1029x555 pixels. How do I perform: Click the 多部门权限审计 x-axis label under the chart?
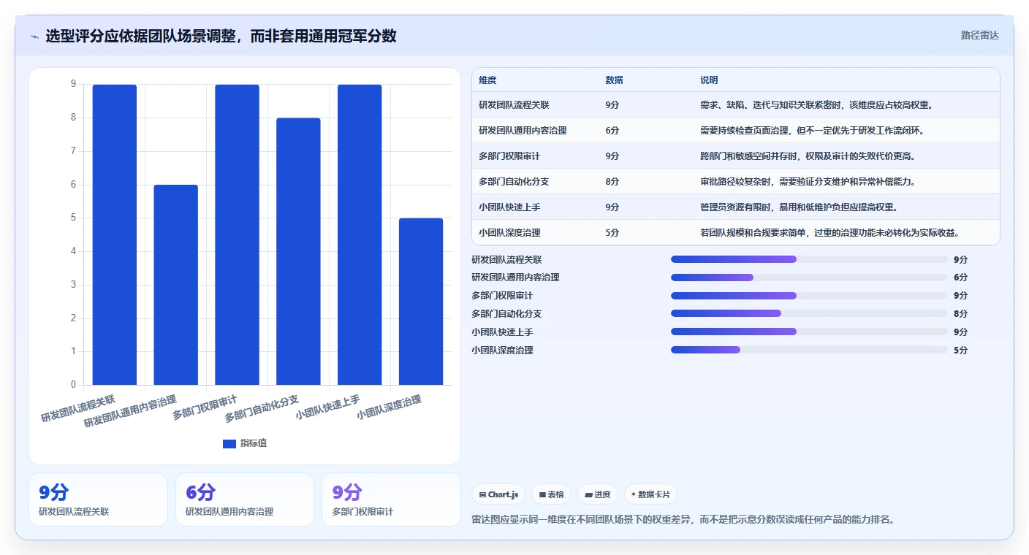pos(205,407)
